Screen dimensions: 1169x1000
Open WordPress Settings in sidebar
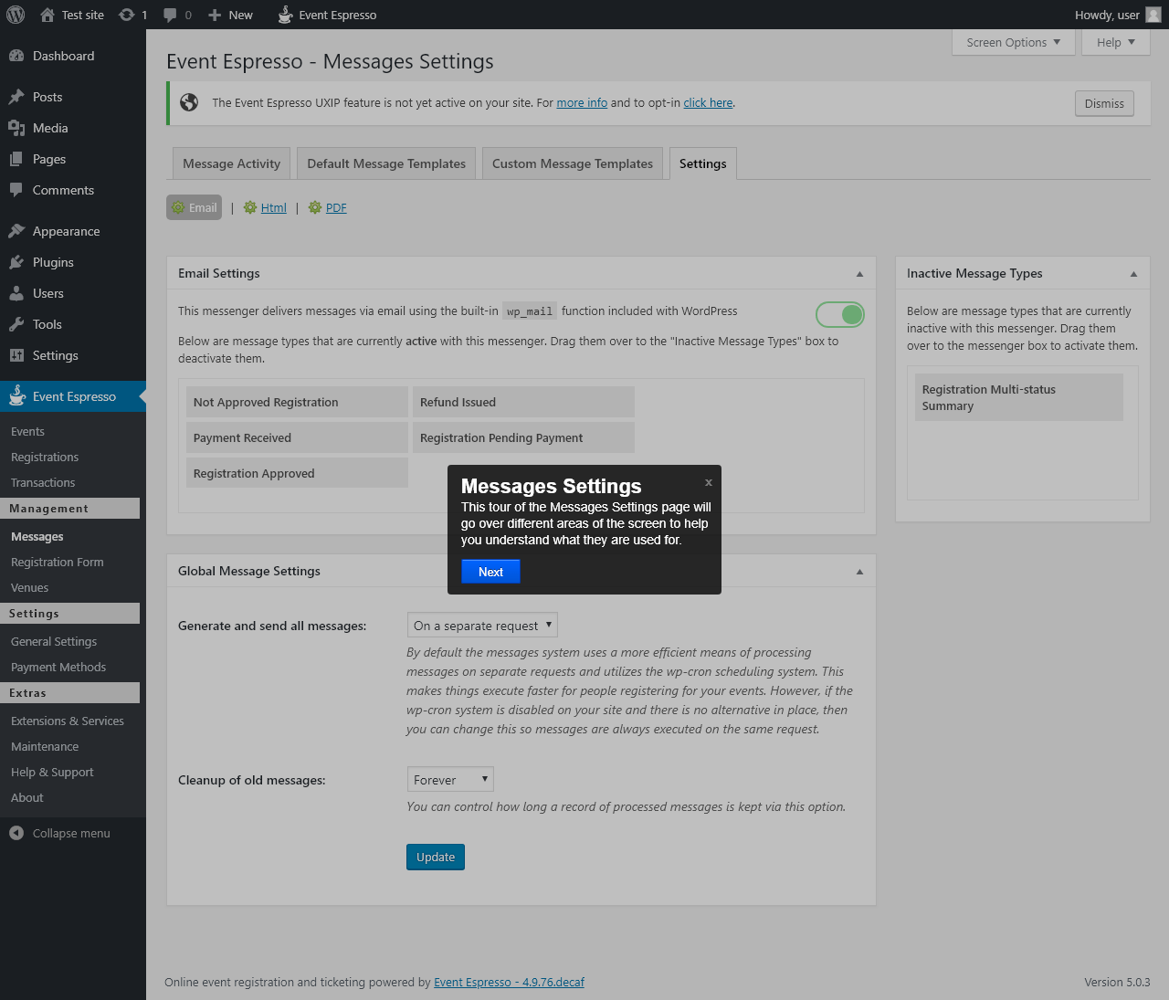point(73,355)
